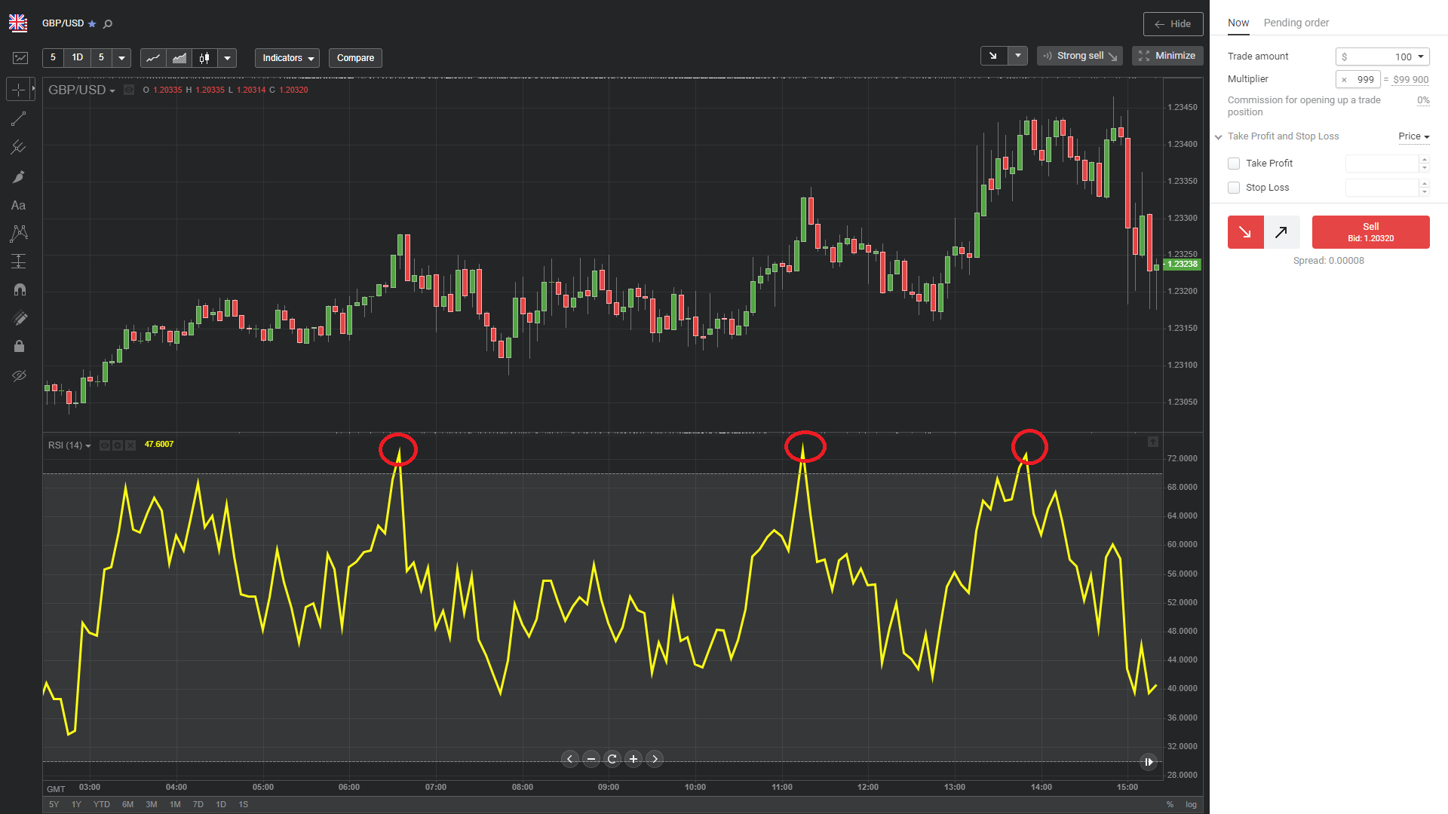Open the Indicators dropdown
Screen dimensions: 1448x814
(x=287, y=58)
